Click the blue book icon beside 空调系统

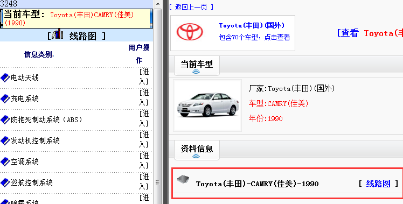pyautogui.click(x=5, y=161)
